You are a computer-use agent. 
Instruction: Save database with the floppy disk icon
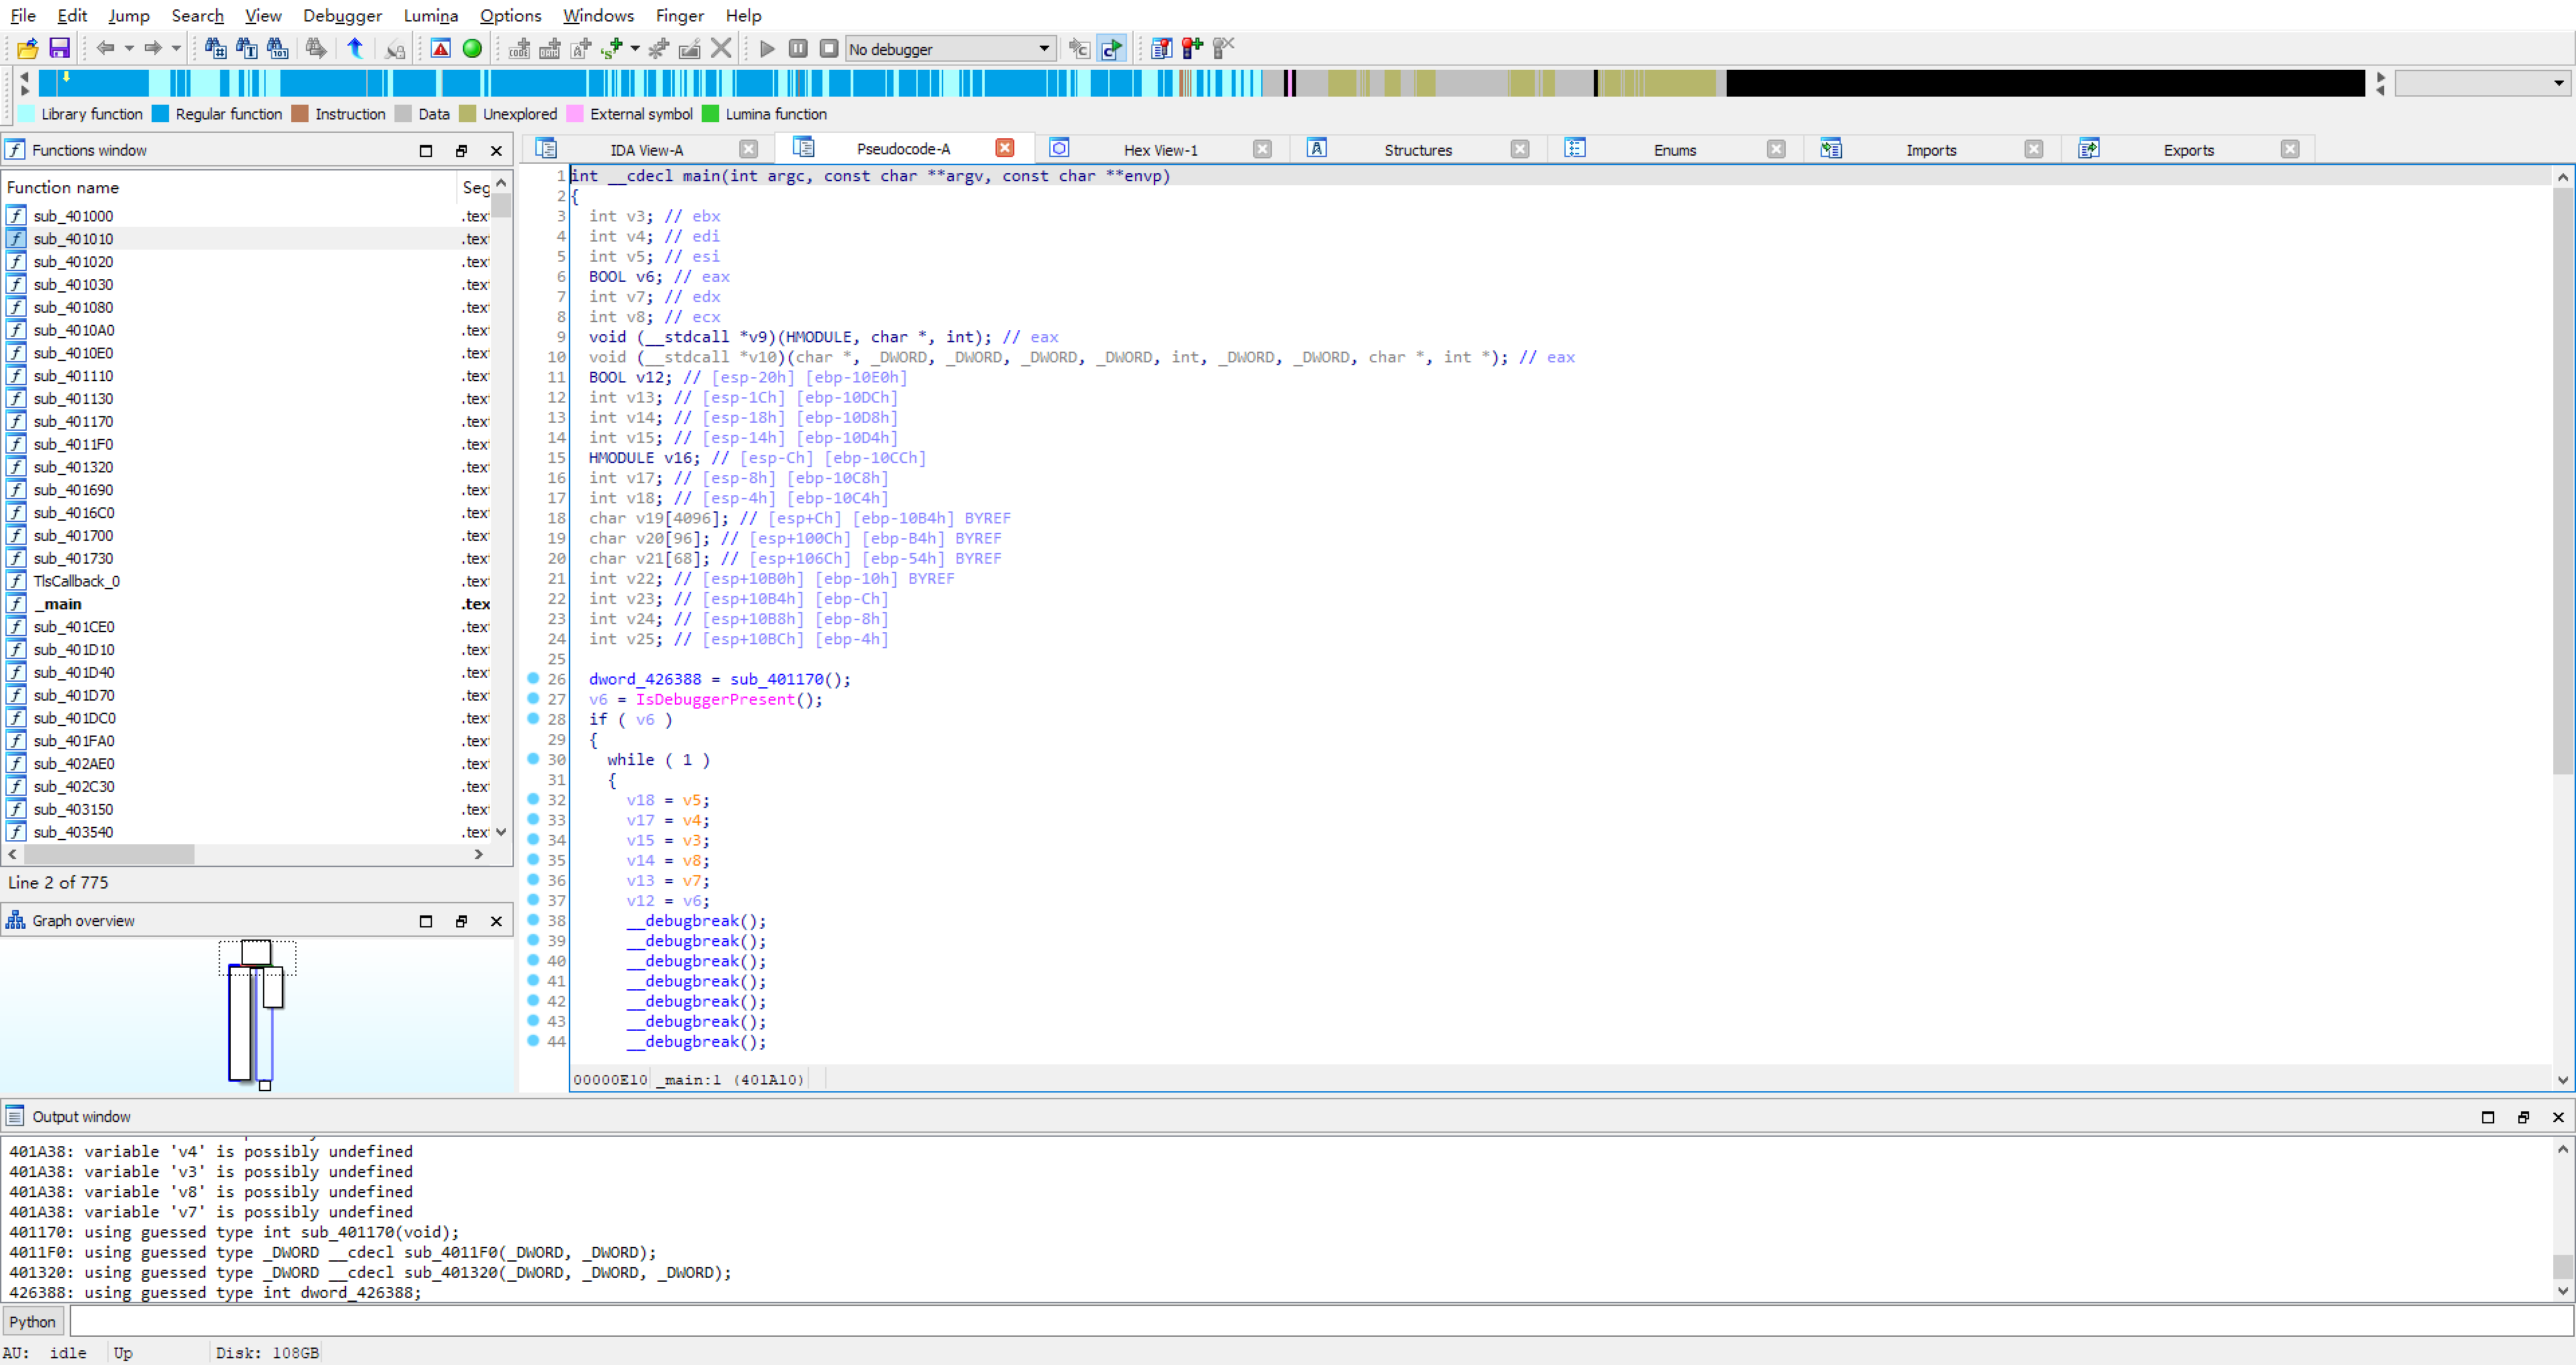pos(59,48)
